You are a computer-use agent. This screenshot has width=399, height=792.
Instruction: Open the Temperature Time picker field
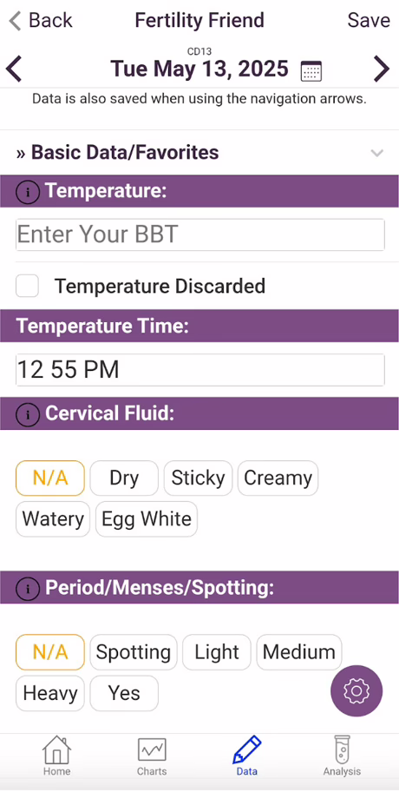click(x=200, y=370)
